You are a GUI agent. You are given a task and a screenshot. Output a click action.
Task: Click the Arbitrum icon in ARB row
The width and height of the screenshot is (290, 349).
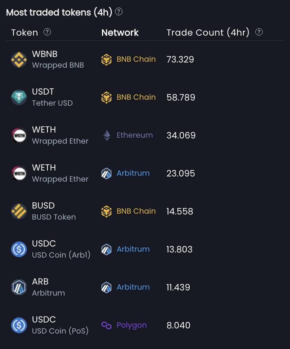[x=106, y=287]
